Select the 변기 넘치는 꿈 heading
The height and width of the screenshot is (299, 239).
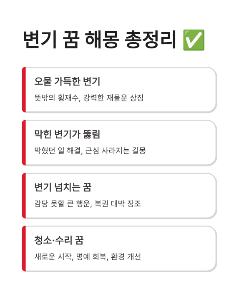click(63, 187)
